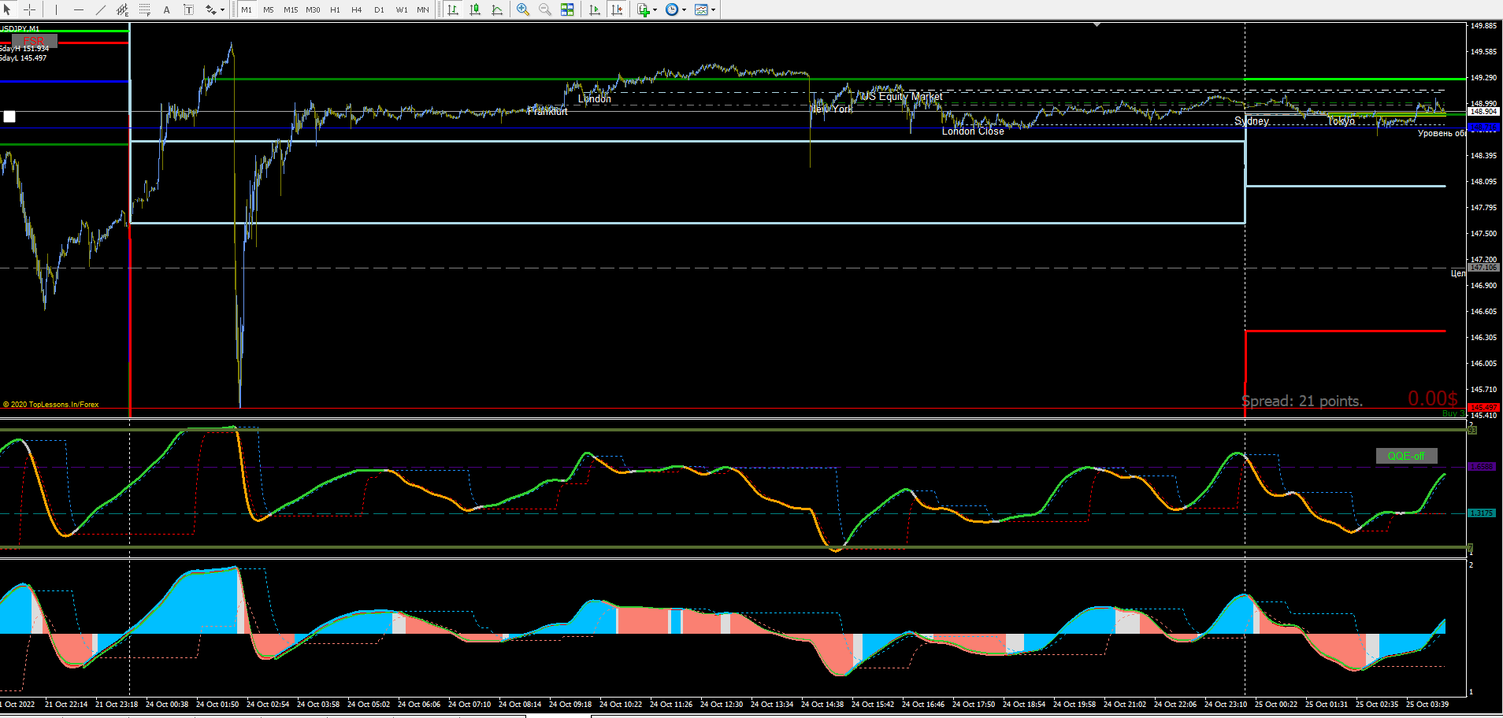Screen dimensions: 1503x718
Task: Select the equidistant channel tool
Action: pyautogui.click(x=123, y=9)
